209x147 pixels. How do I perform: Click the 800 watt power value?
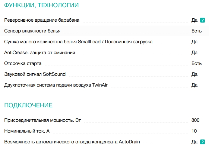[x=195, y=120]
